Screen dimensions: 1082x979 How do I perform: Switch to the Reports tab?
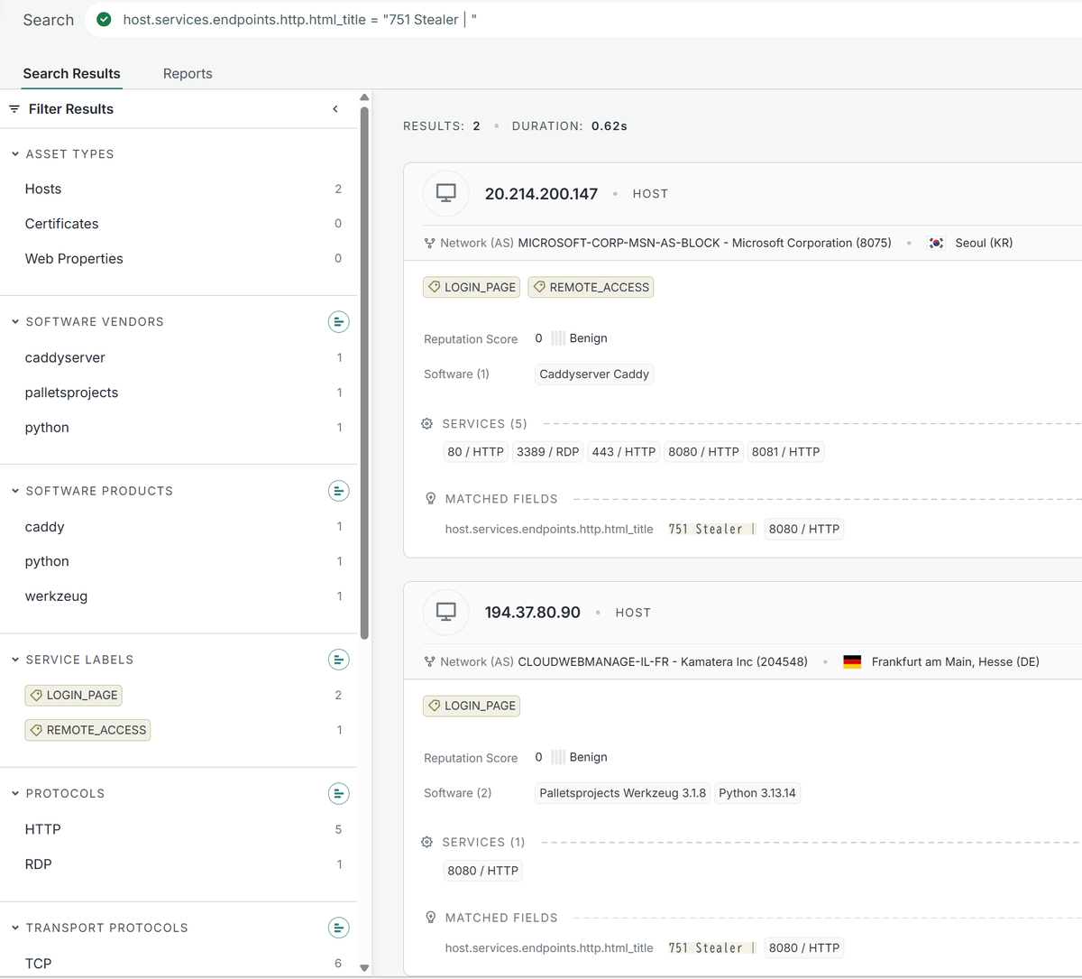[x=188, y=73]
